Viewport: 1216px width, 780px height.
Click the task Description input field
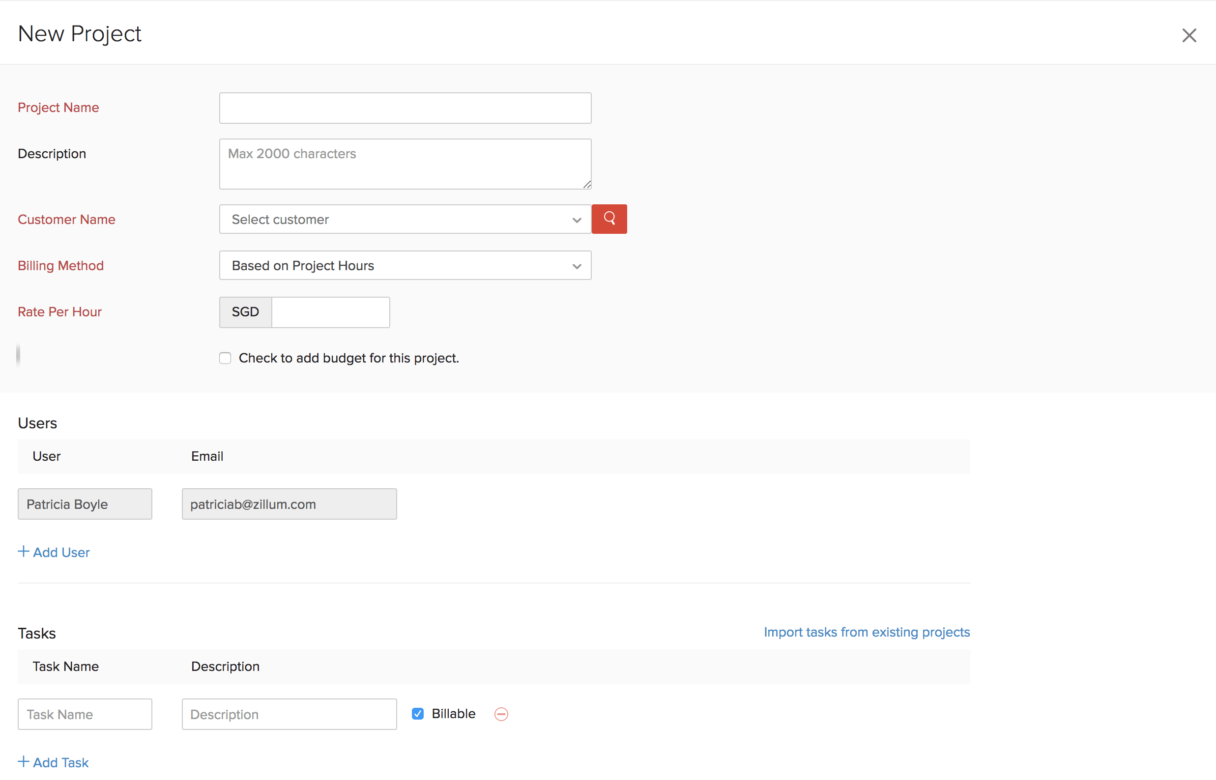pyautogui.click(x=289, y=714)
